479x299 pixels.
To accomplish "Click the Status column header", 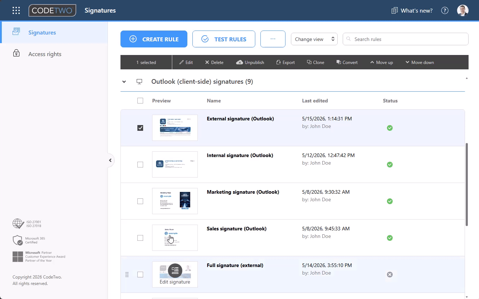I will point(390,101).
